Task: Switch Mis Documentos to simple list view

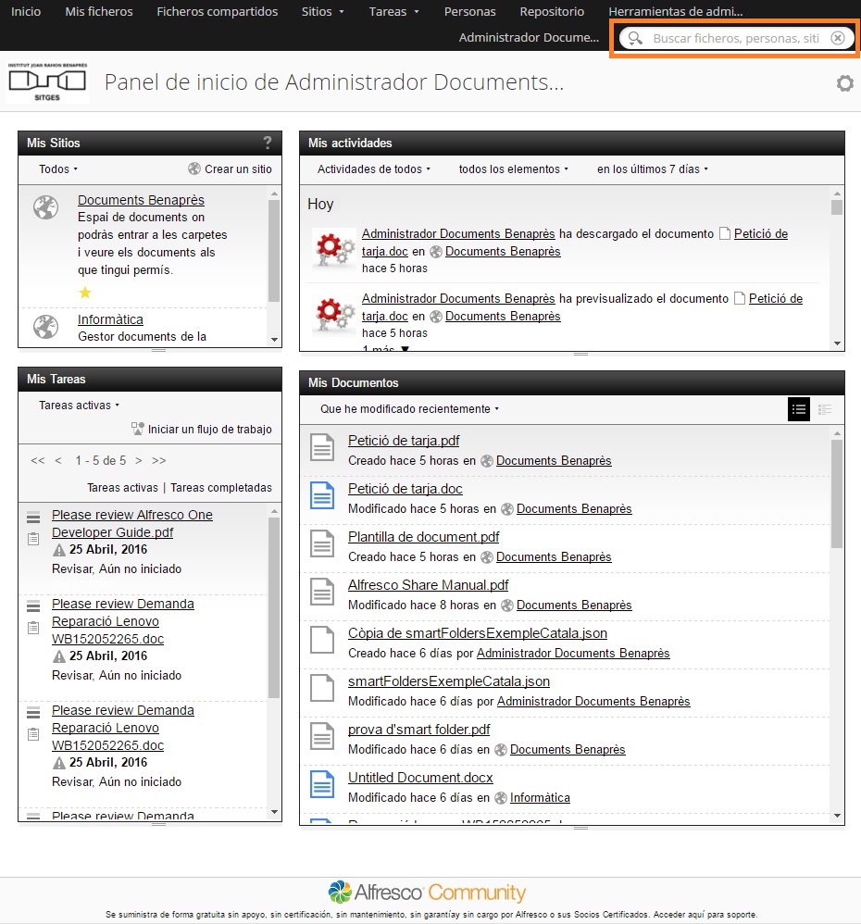Action: tap(799, 409)
